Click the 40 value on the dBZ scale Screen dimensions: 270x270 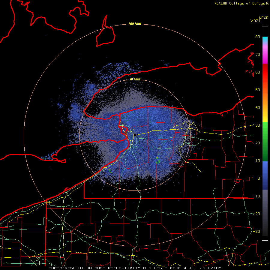[258, 108]
